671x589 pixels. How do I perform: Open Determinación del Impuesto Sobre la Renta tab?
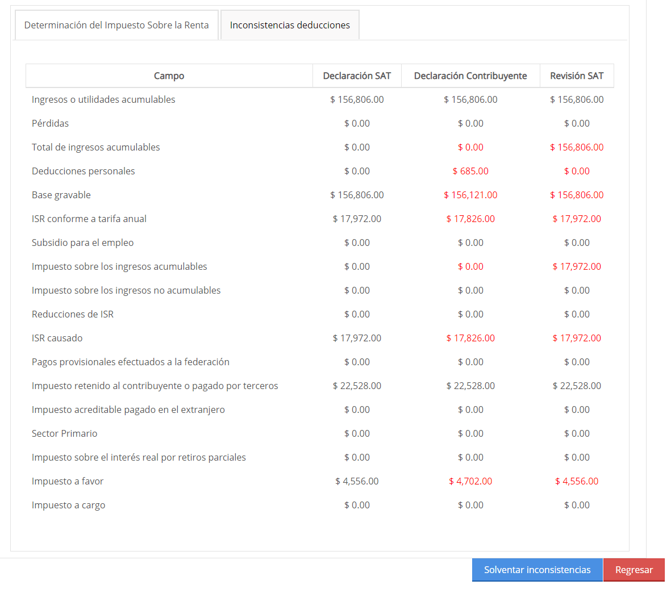116,25
